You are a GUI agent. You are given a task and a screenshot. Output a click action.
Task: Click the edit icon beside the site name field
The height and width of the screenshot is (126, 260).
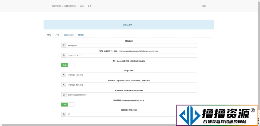(63, 45)
